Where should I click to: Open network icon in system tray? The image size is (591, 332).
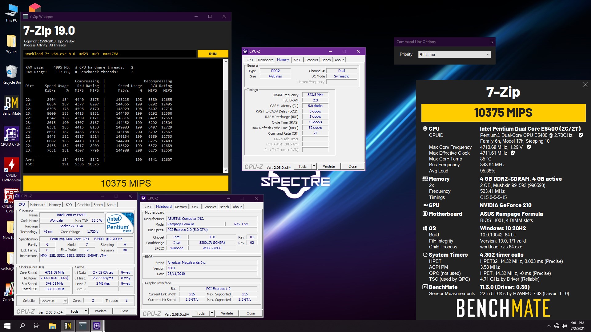[557, 326]
